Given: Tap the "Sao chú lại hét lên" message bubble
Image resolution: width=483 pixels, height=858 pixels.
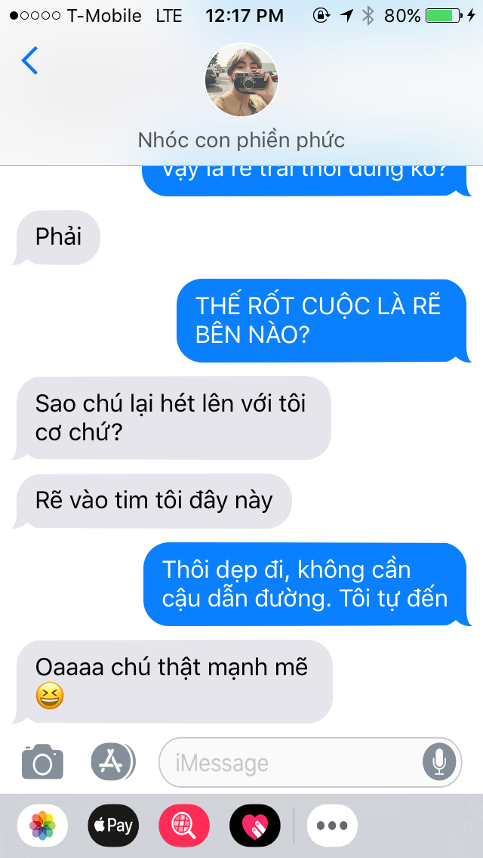Looking at the screenshot, I should [172, 418].
